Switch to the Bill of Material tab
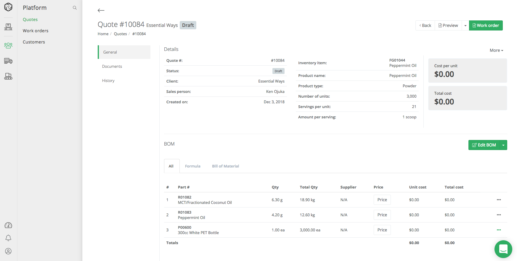The width and height of the screenshot is (517, 261). (x=225, y=166)
